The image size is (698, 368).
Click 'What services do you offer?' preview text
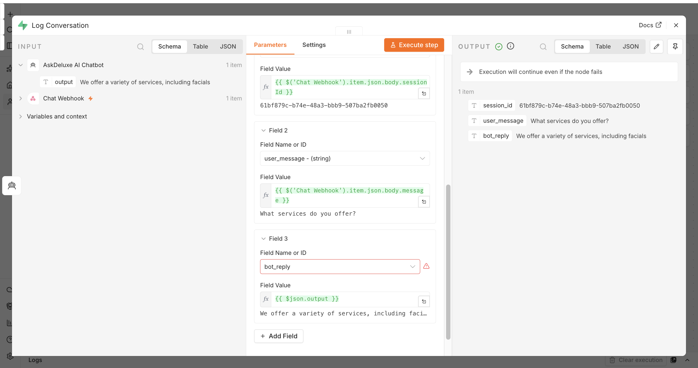click(308, 213)
